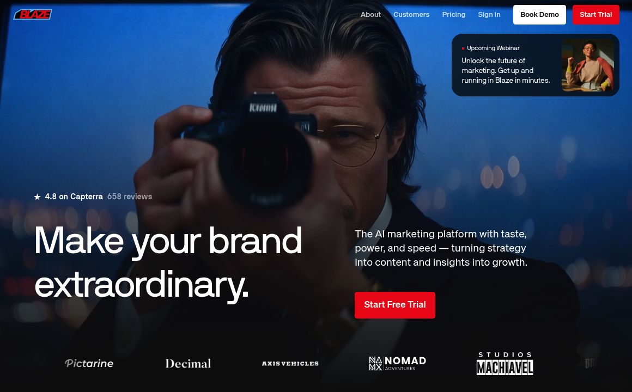Click the red dot beside Upcoming Webinar
The image size is (632, 392).
point(463,48)
